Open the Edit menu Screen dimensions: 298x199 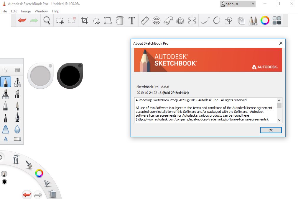[x=14, y=11]
